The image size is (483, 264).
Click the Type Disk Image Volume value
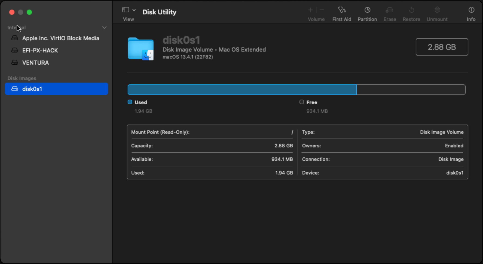(x=442, y=132)
